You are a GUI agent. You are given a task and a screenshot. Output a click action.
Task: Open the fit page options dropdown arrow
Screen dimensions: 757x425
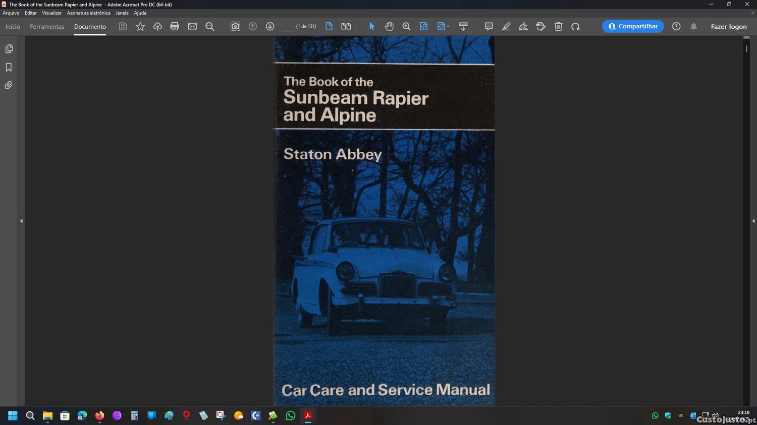click(448, 27)
